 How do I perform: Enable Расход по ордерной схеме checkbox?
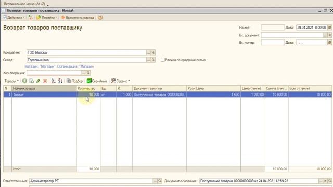[163, 60]
